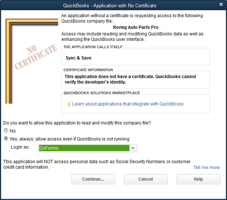
Task: Click the application name 'Sync & Save'
Action: [79, 58]
